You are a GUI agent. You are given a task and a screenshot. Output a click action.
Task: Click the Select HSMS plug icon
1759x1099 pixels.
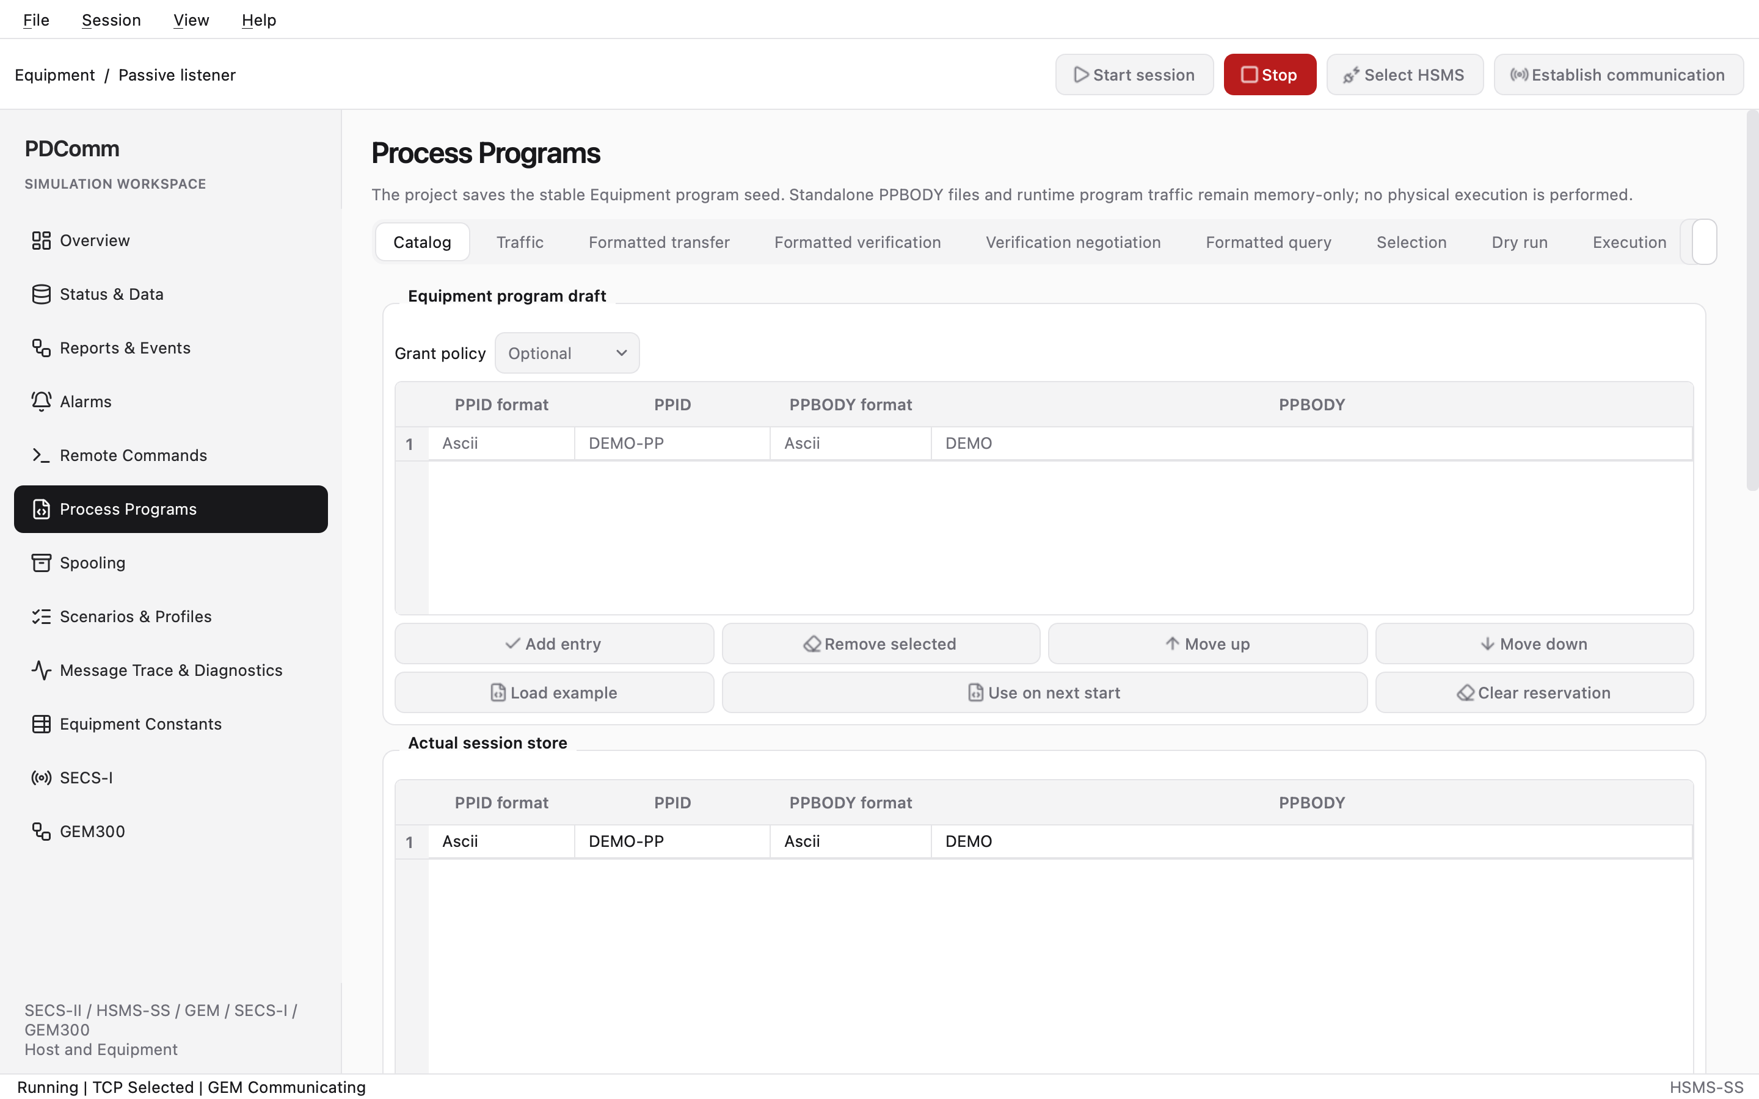(x=1351, y=75)
